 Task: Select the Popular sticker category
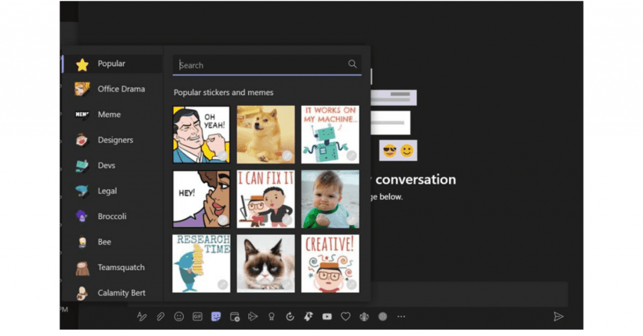(x=111, y=64)
